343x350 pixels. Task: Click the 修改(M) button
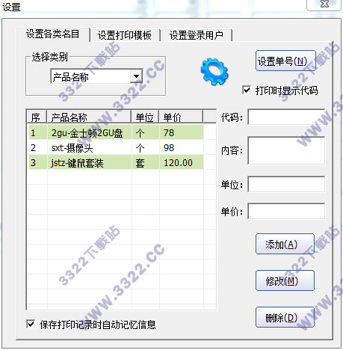tap(285, 280)
